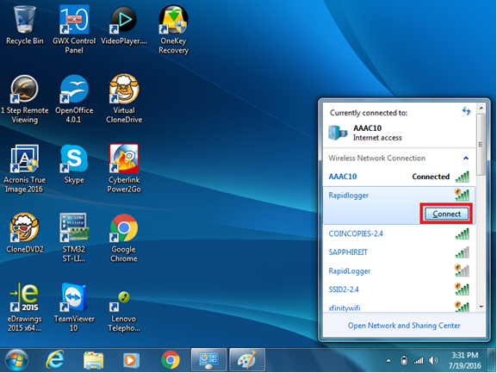The width and height of the screenshot is (497, 373).
Task: Launch 1 Step Remote Viewing
Action: point(25,99)
